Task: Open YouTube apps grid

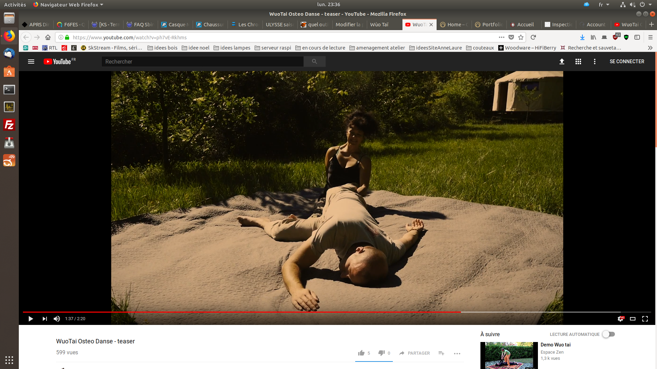Action: point(578,61)
